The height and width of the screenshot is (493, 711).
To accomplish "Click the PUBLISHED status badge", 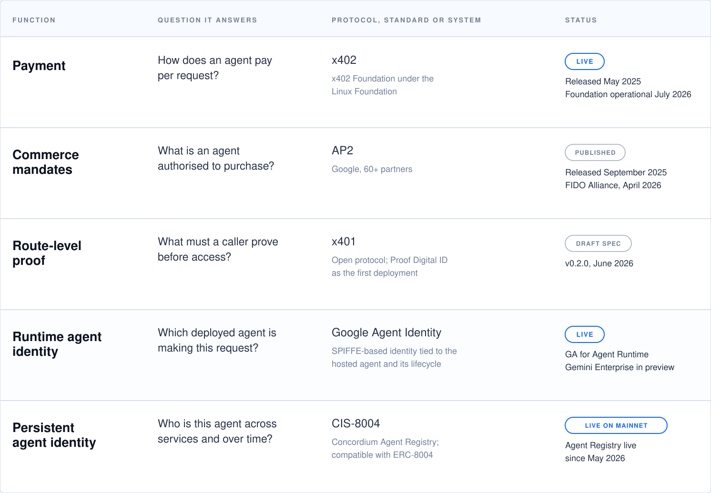I will click(595, 152).
